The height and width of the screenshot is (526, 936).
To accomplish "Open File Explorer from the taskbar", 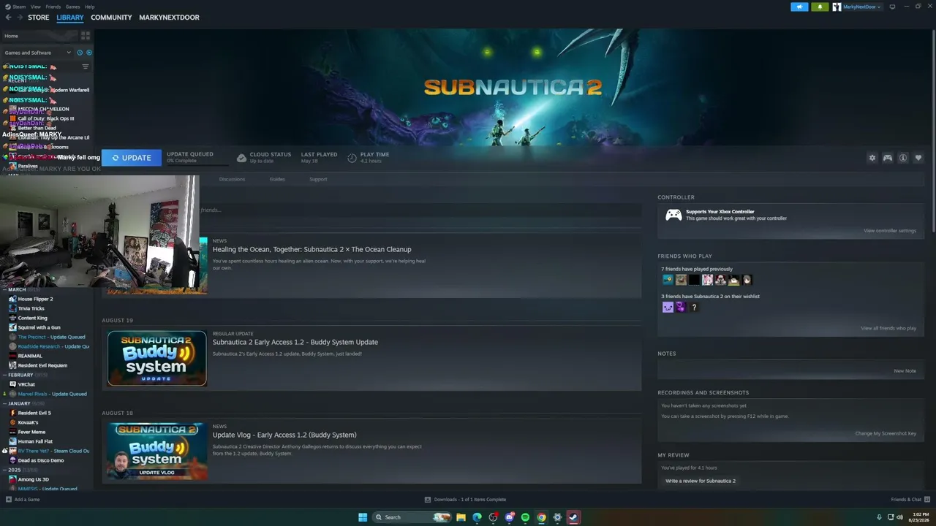I will coord(461,517).
